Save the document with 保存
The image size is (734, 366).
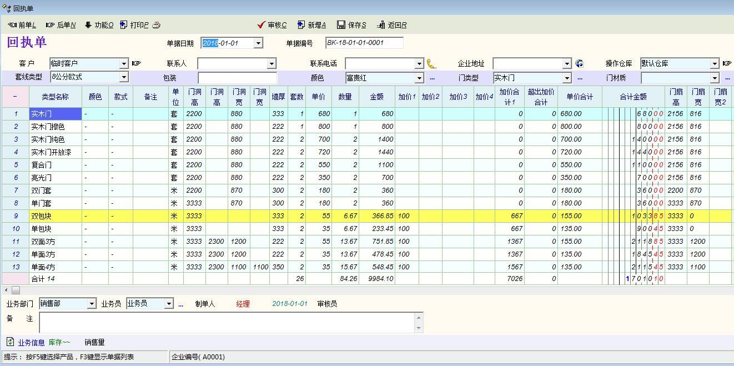tap(351, 25)
